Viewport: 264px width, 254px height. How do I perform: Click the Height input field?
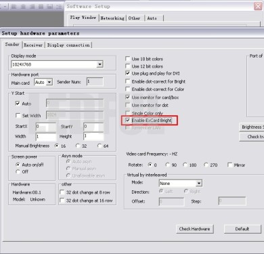(x=93, y=137)
